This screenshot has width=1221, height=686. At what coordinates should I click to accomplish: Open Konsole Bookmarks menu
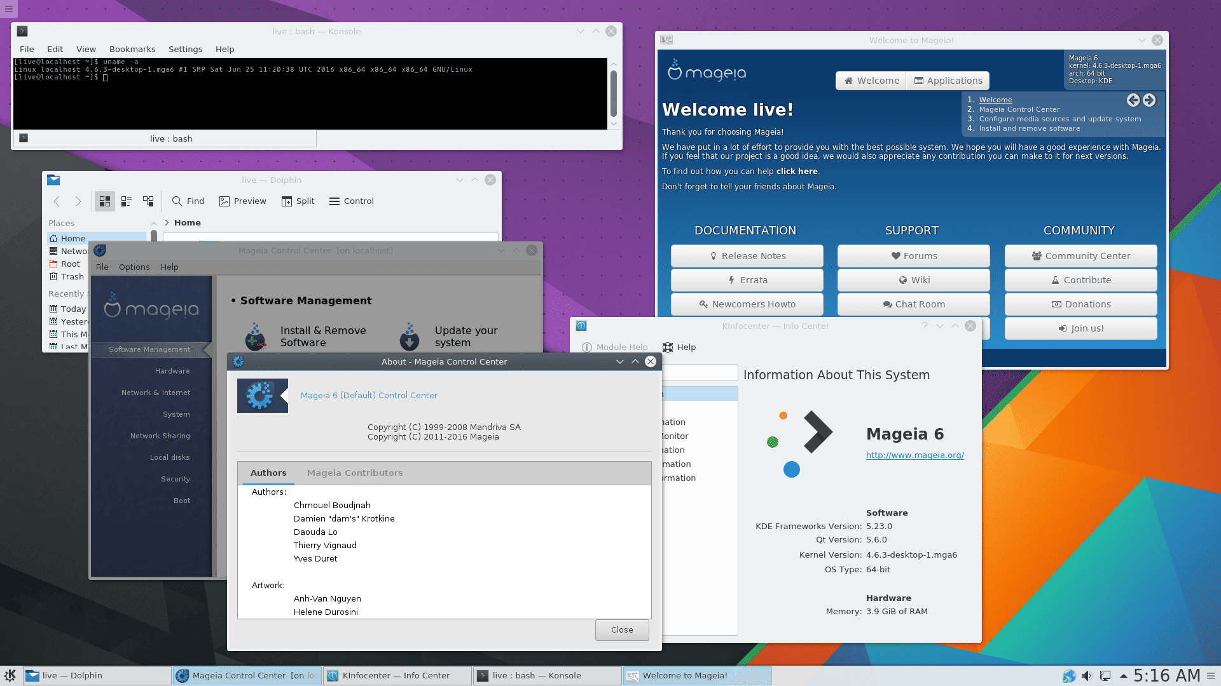coord(132,50)
